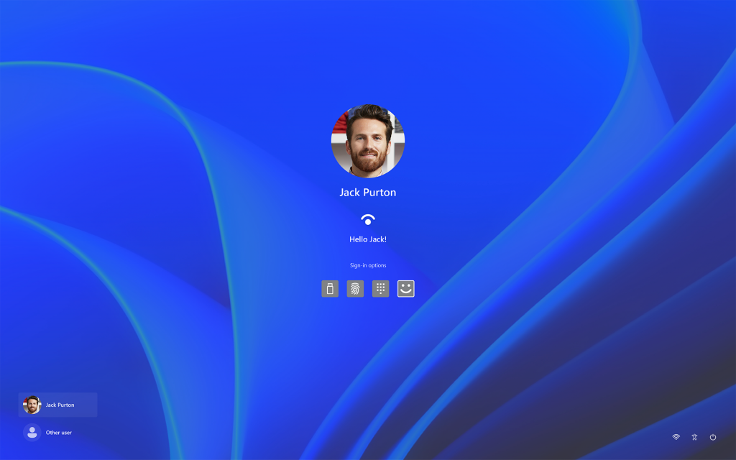736x460 pixels.
Task: Open the accessibility icon in the corner
Action: pos(694,437)
